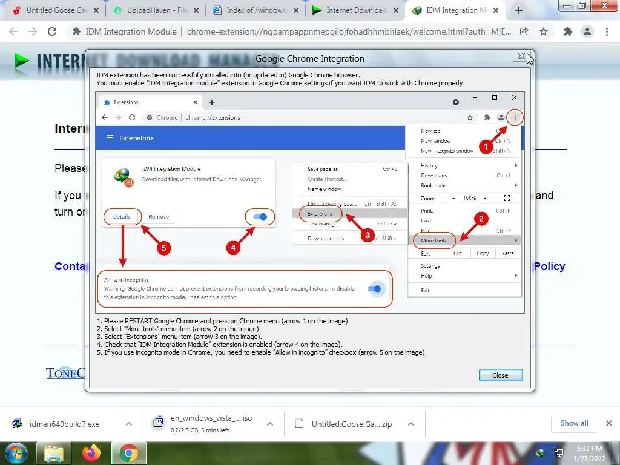
Task: Select Extensions in the tutorial submenu image
Action: [x=320, y=214]
